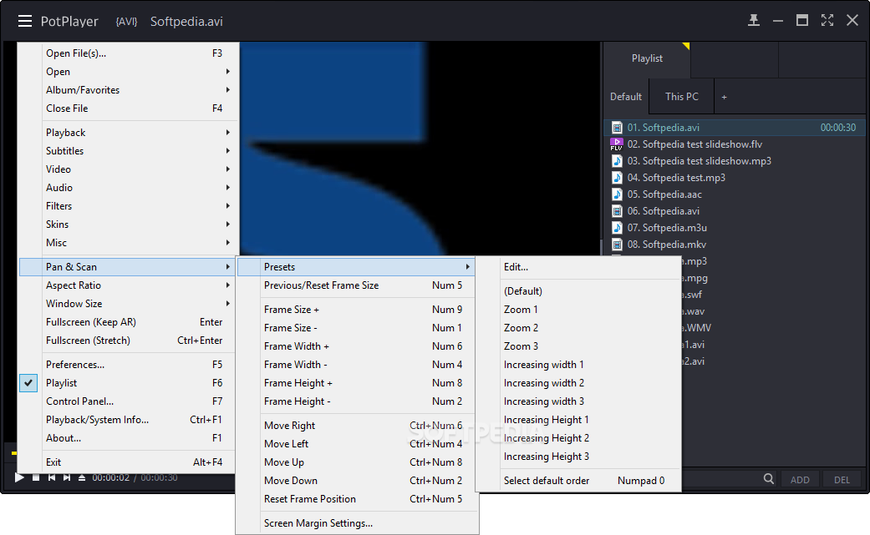Click the Eject/open file icon
The height and width of the screenshot is (535, 870).
(x=82, y=477)
